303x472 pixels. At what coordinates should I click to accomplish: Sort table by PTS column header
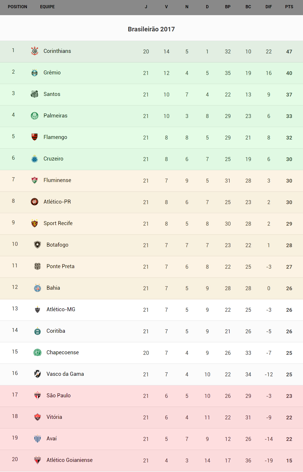point(289,7)
